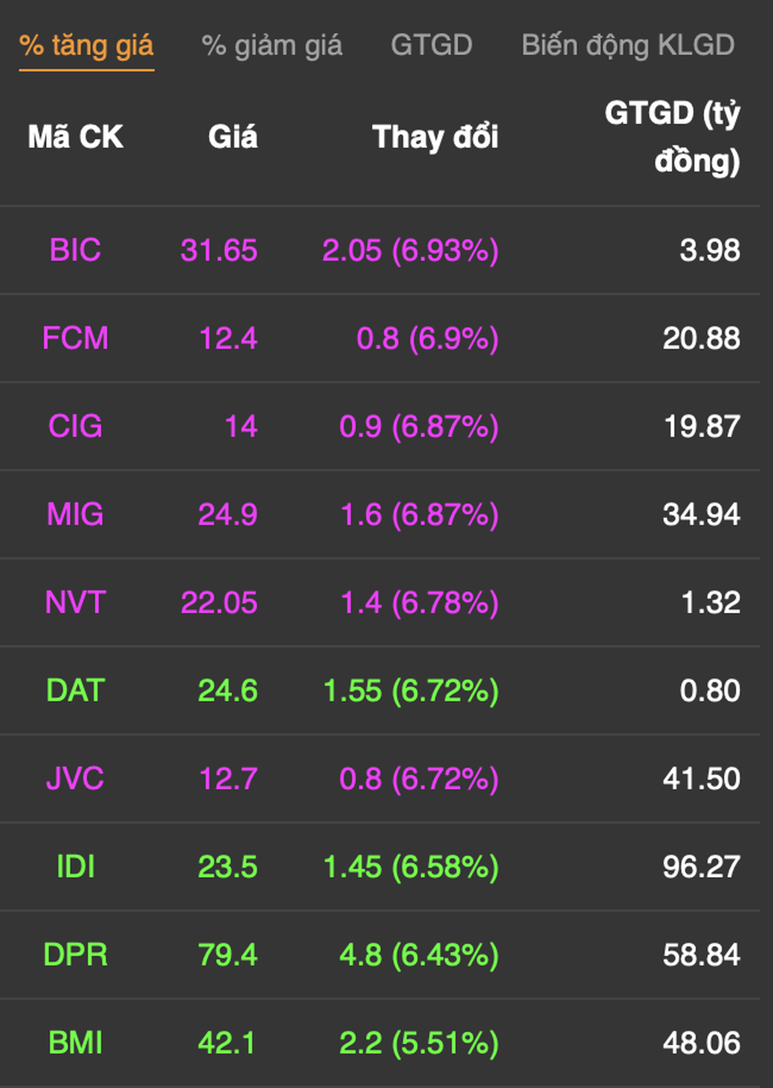The height and width of the screenshot is (1088, 773).
Task: Sort by the Mã CK column header
Action: [x=76, y=137]
